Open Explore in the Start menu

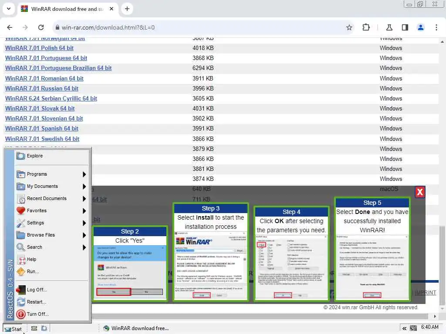[x=52, y=156]
